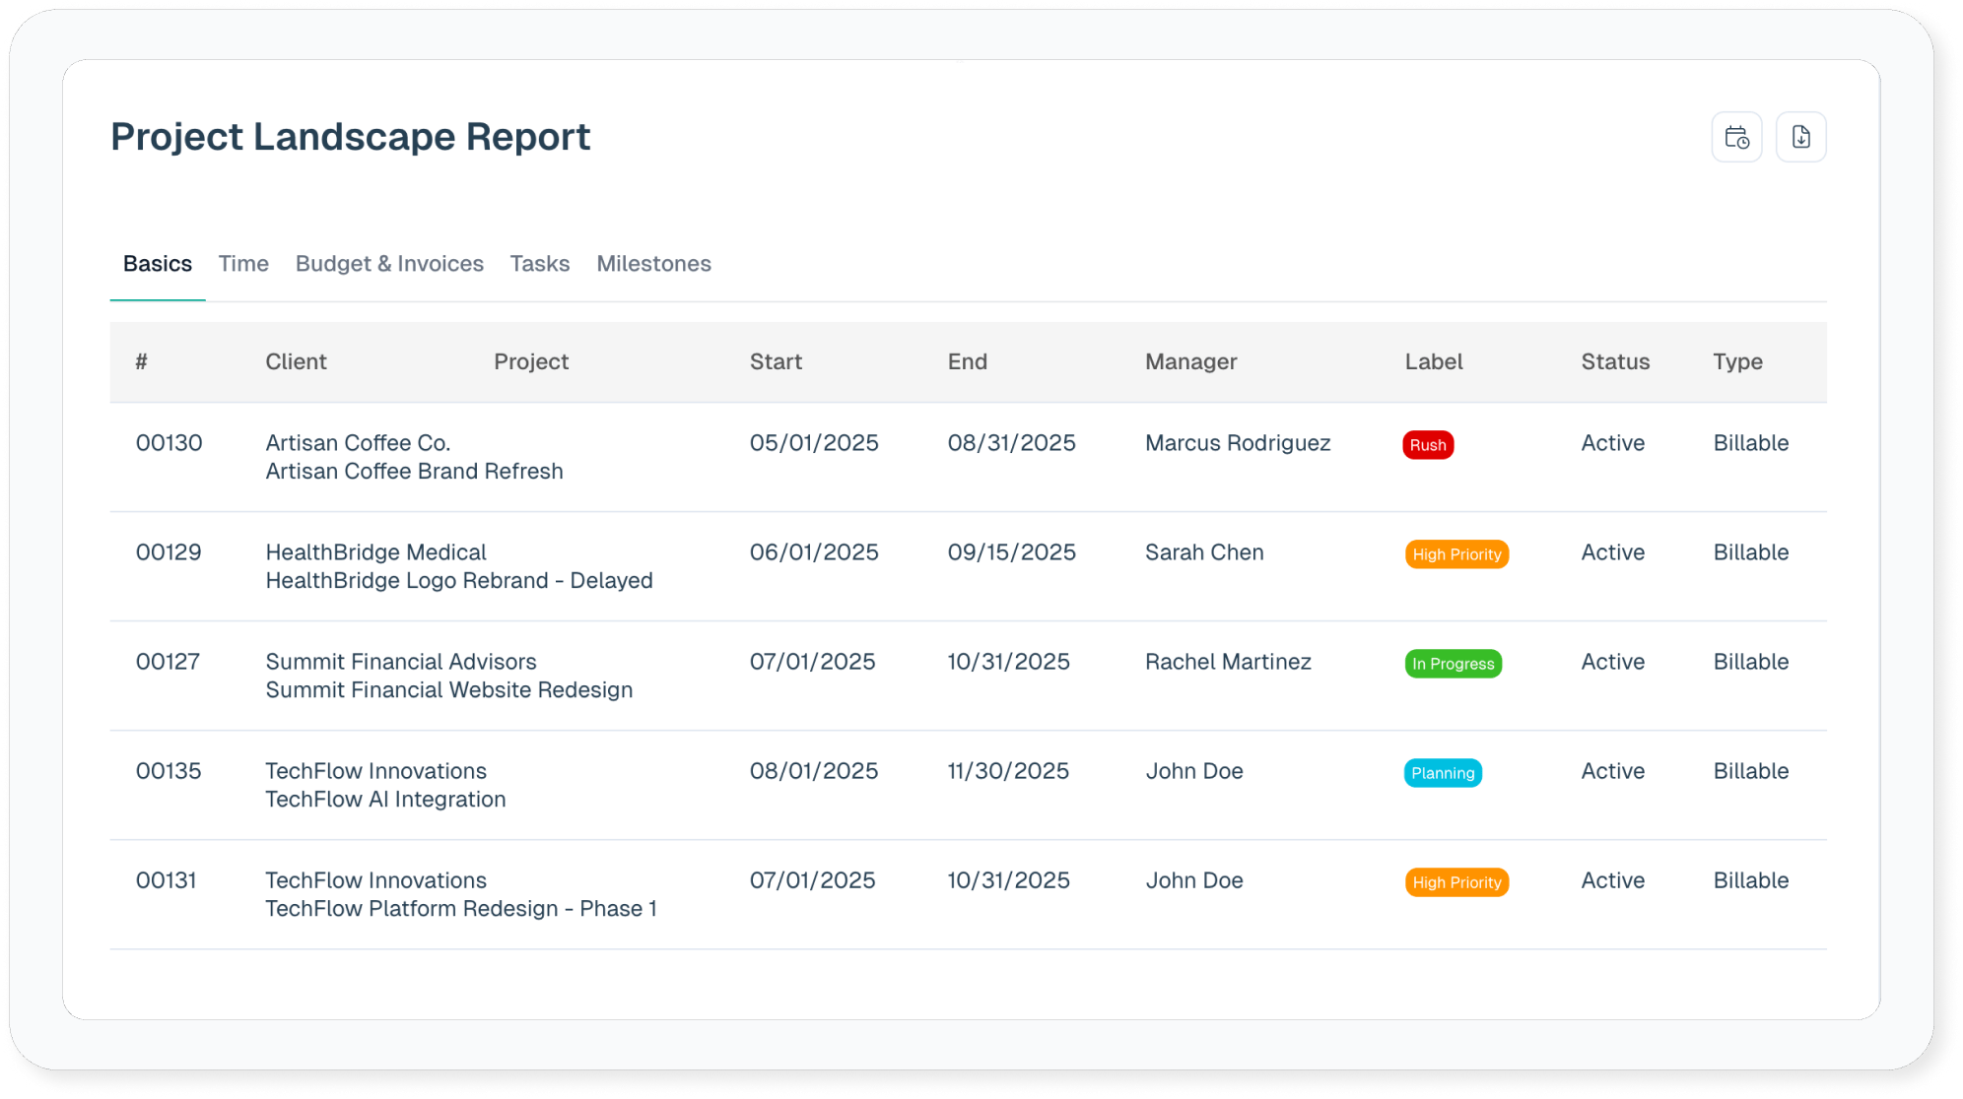Image resolution: width=1963 pixels, height=1099 pixels.
Task: Click the calendar schedule icon
Action: (x=1736, y=137)
